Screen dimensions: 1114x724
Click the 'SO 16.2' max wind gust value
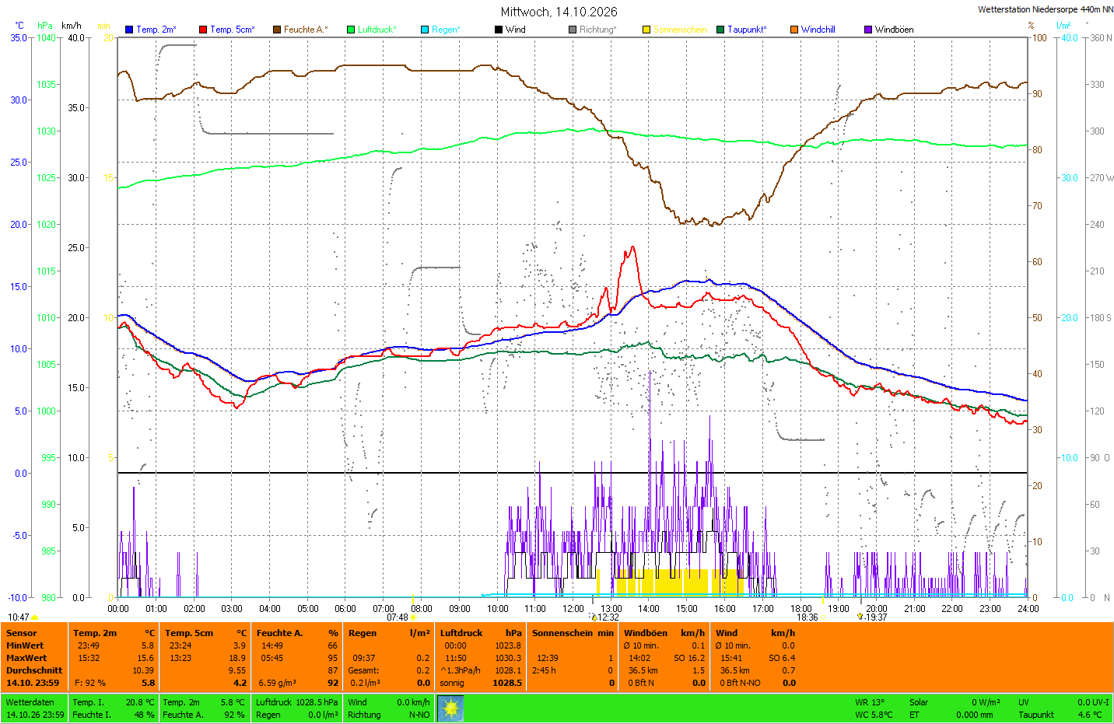[689, 658]
